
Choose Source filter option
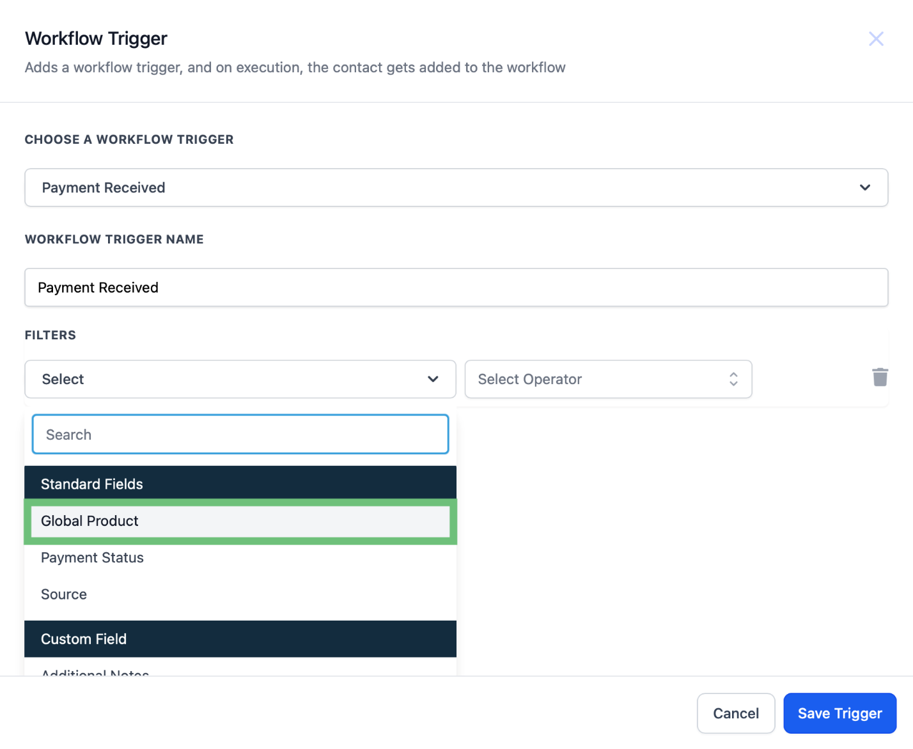click(240, 594)
